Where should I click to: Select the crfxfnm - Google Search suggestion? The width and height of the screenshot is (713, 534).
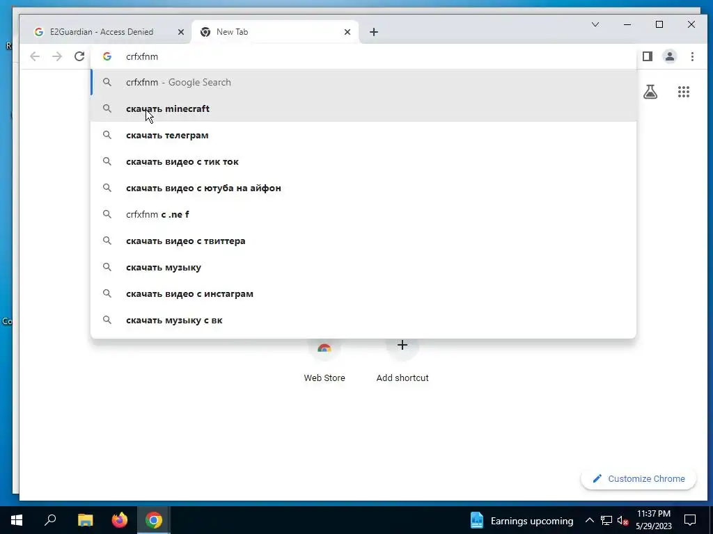click(363, 82)
